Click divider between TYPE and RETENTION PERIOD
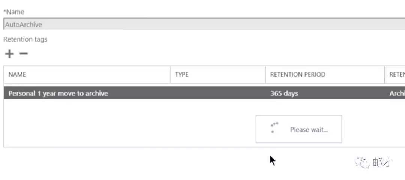 [x=265, y=74]
